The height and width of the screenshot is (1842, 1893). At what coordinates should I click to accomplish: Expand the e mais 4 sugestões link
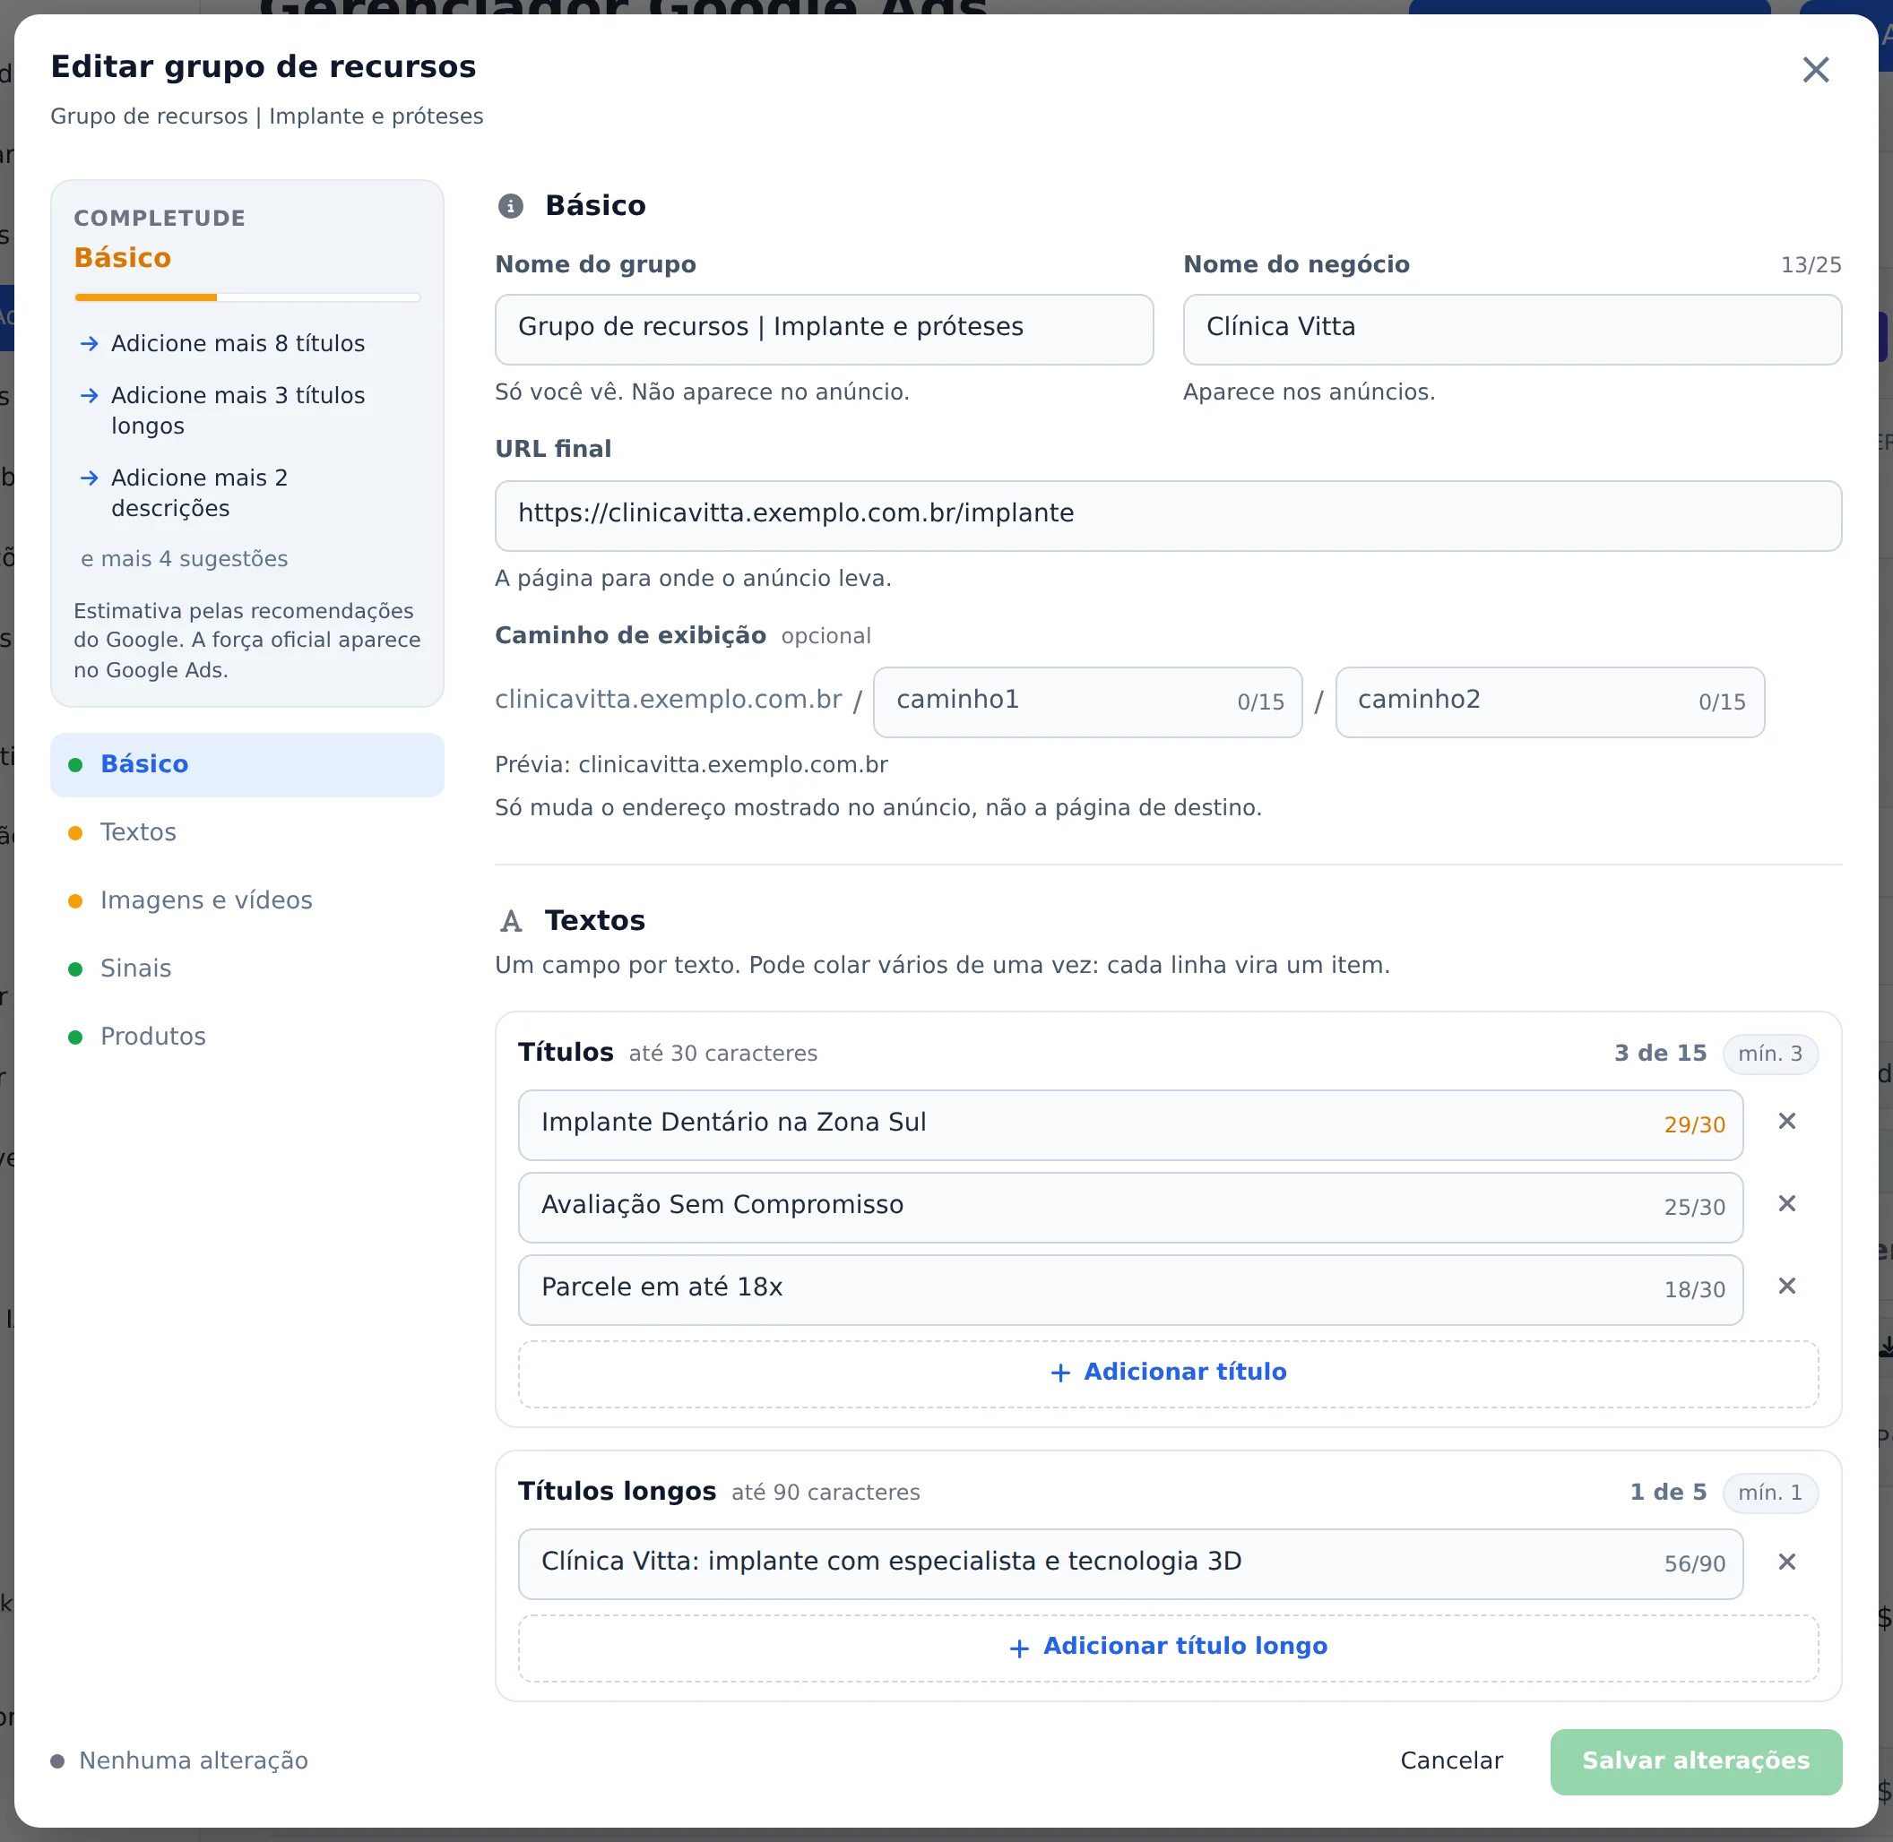pos(184,559)
